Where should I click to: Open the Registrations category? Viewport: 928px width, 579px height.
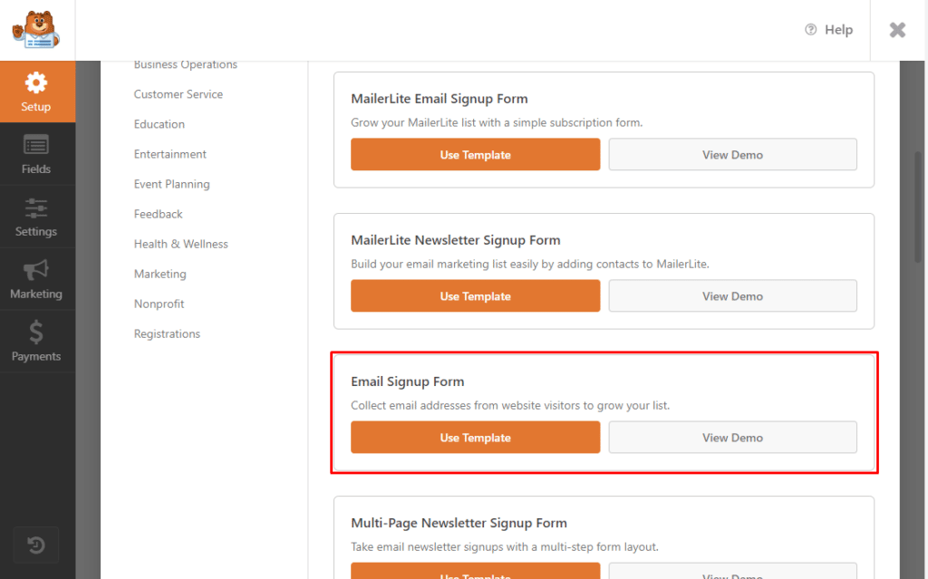167,333
